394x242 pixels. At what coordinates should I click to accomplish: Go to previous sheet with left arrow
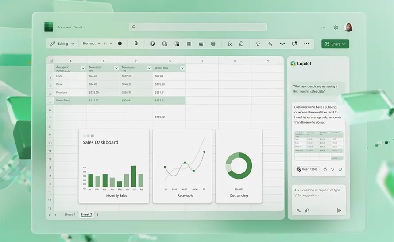(x=49, y=215)
